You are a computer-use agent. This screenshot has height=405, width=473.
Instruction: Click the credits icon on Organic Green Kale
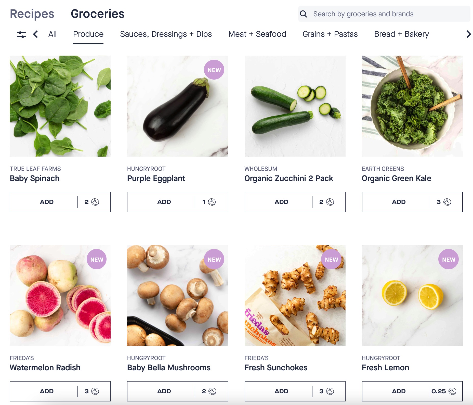pos(447,202)
